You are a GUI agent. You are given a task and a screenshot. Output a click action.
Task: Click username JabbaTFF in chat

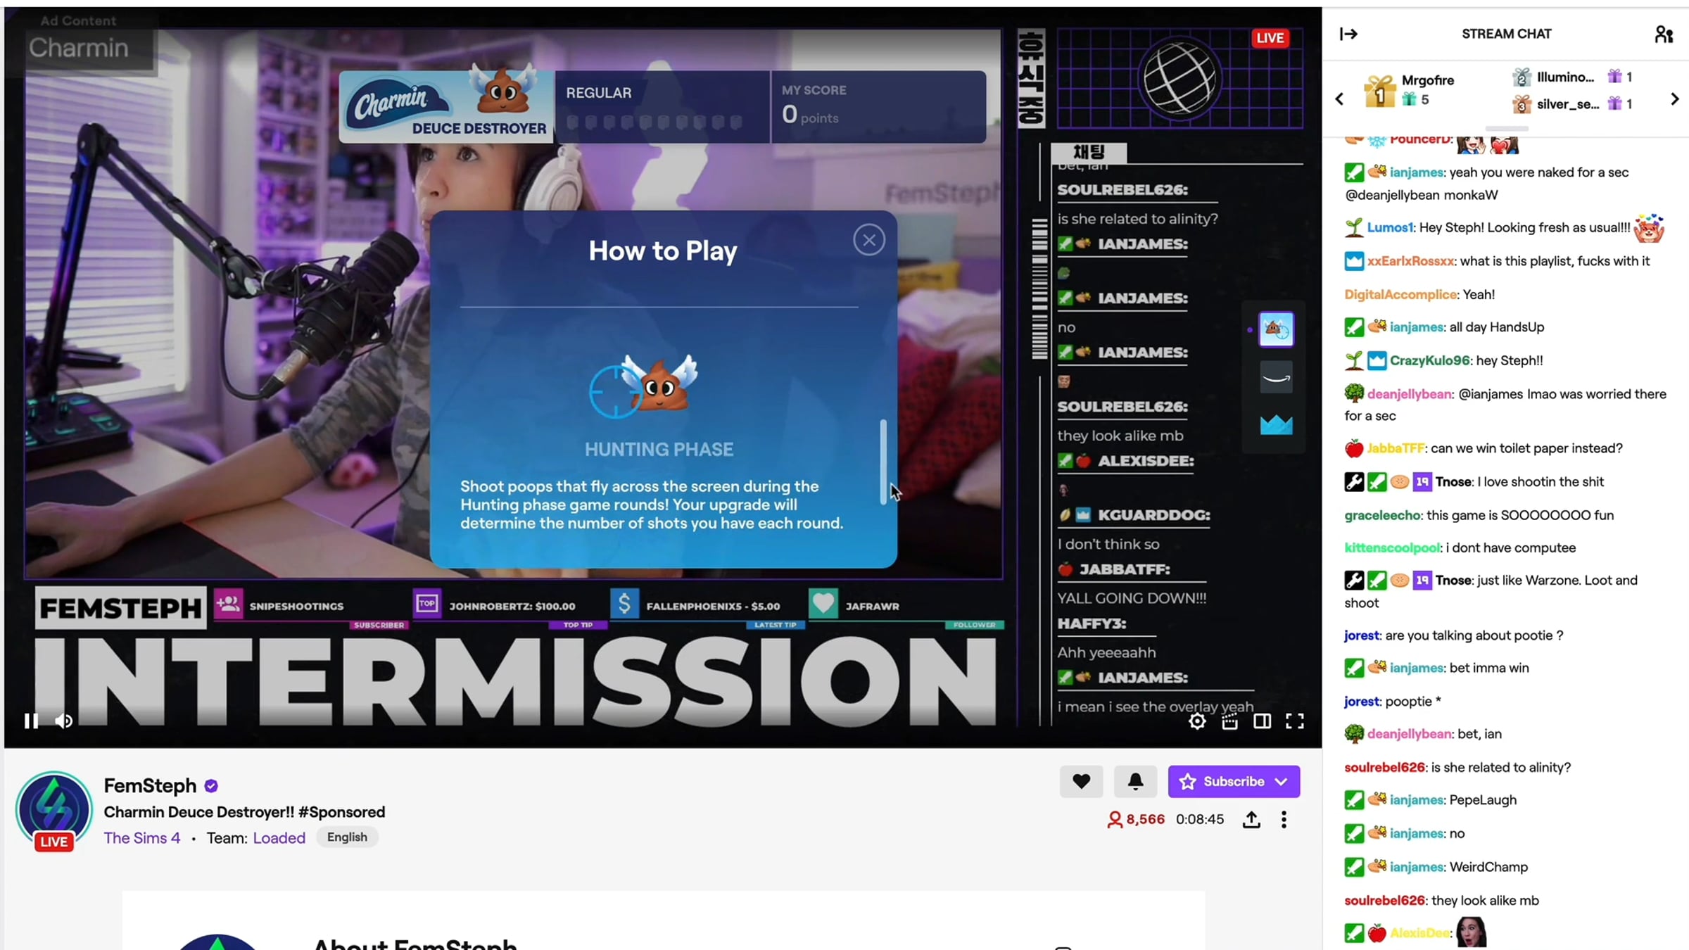pos(1396,448)
